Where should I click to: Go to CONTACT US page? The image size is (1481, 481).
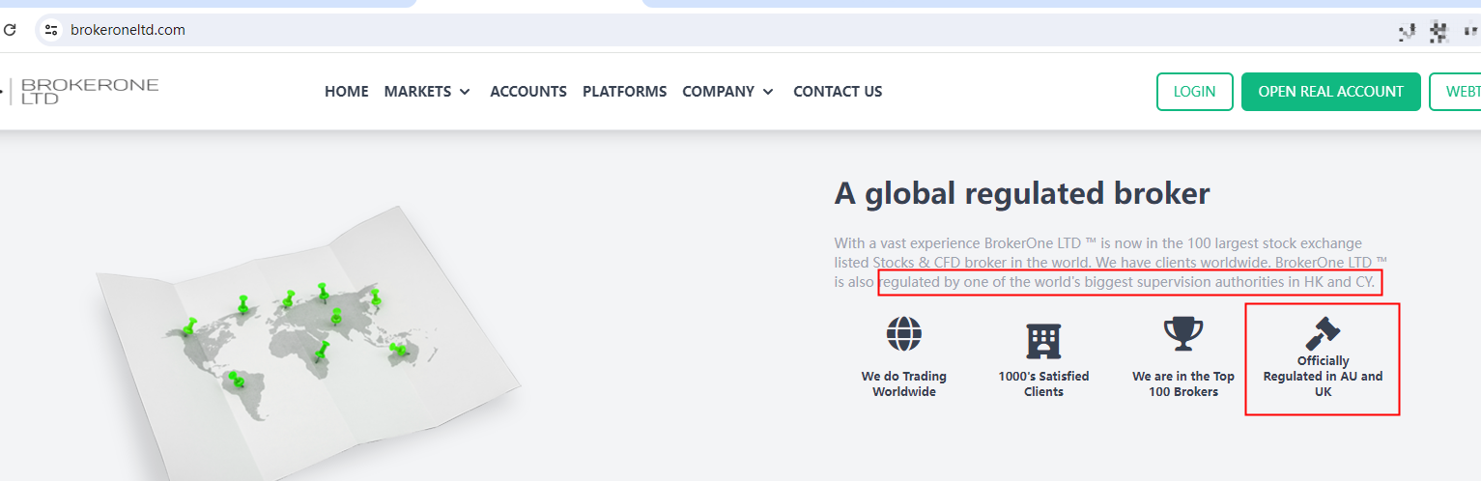(838, 92)
